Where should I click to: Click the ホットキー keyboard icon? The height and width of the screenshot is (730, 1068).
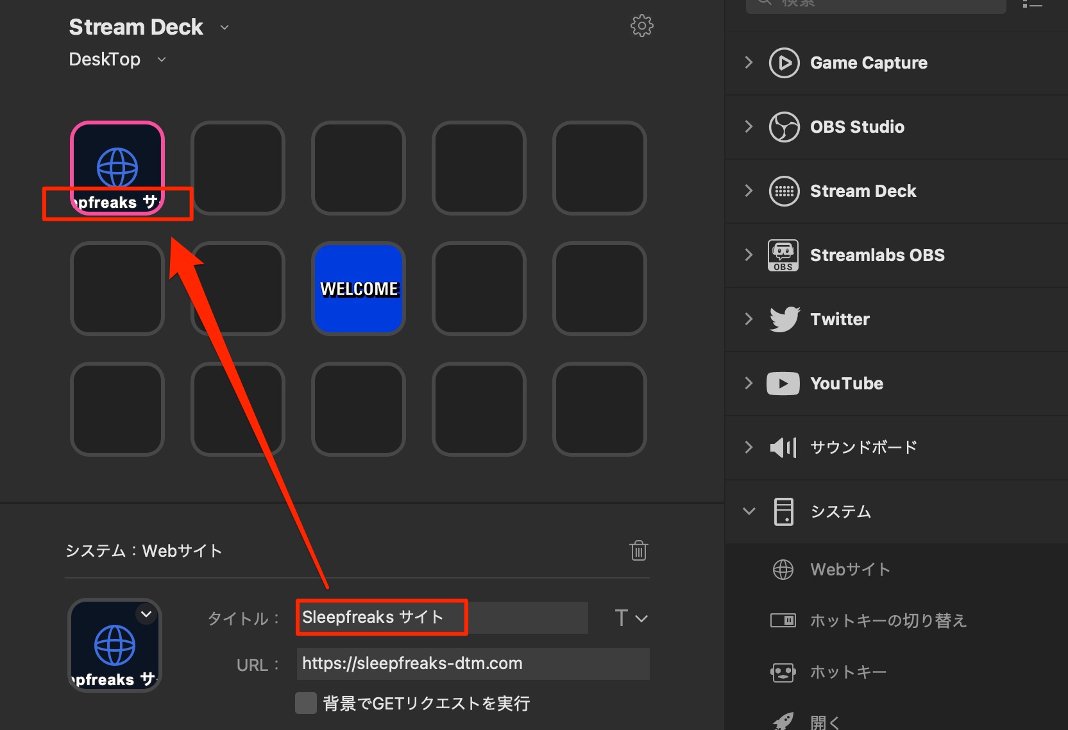[x=783, y=672]
